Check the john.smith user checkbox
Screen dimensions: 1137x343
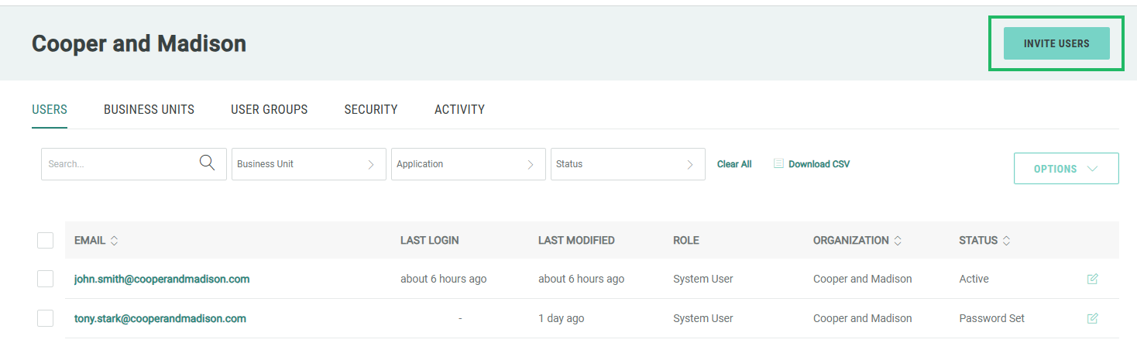(45, 279)
